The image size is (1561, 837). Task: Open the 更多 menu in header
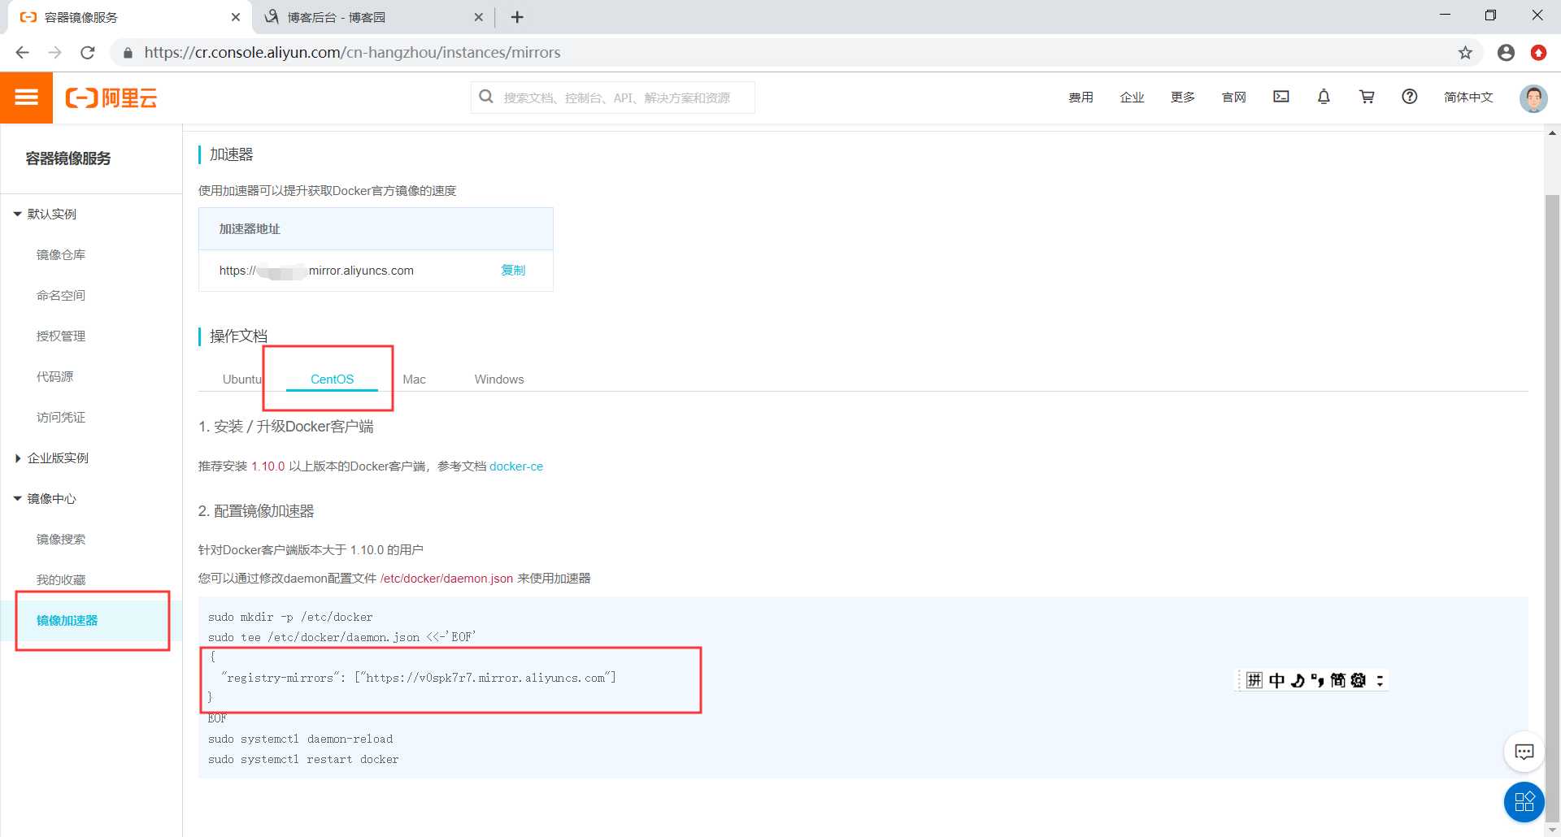point(1183,97)
